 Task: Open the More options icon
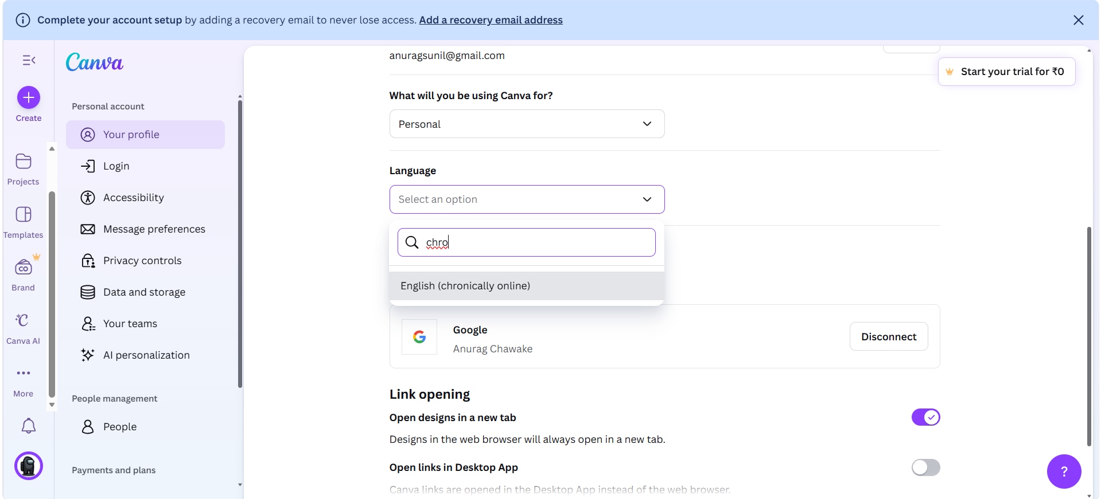pos(23,373)
